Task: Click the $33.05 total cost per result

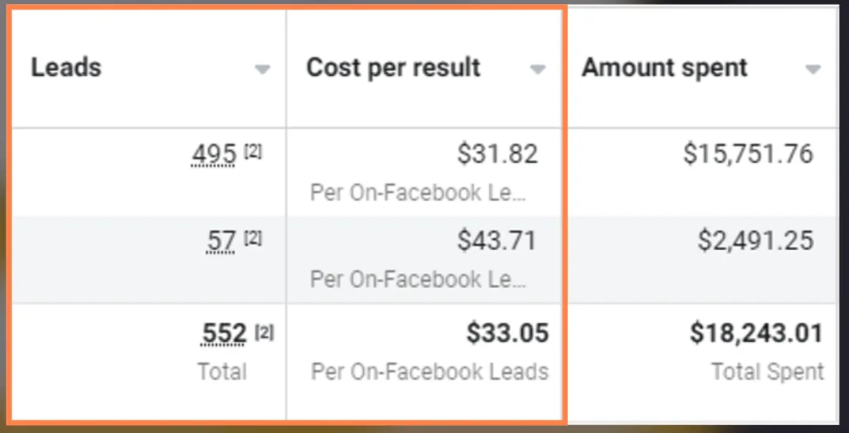Action: coord(507,334)
